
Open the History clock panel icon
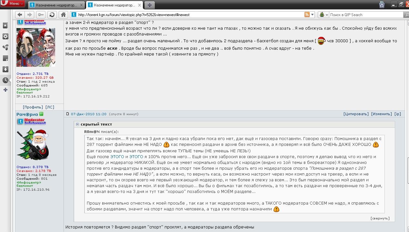coord(5,80)
